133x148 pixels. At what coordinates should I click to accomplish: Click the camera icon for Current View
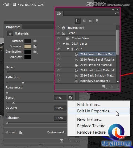tap(68, 39)
